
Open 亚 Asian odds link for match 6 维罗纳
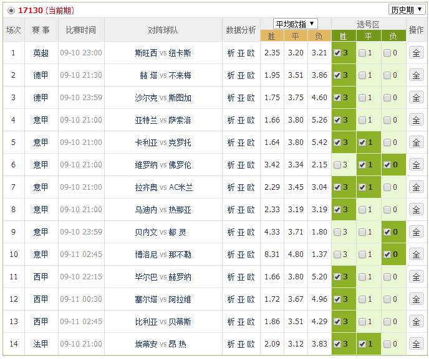click(x=241, y=165)
